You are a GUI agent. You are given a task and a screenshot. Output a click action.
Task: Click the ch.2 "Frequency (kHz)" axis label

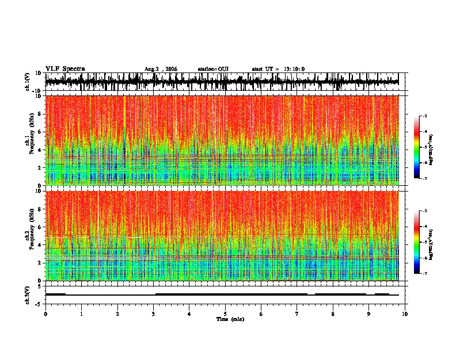tap(32, 229)
